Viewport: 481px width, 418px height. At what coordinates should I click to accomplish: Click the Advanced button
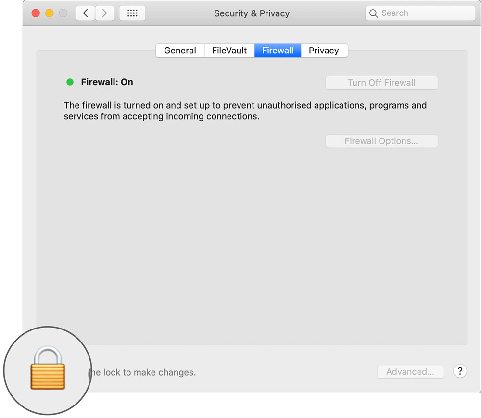(x=410, y=371)
